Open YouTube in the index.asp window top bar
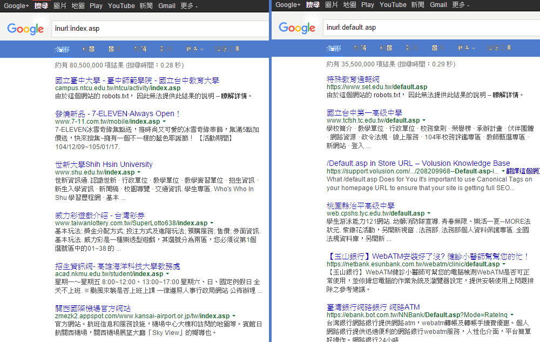This screenshot has width=540, height=342. pos(121,6)
